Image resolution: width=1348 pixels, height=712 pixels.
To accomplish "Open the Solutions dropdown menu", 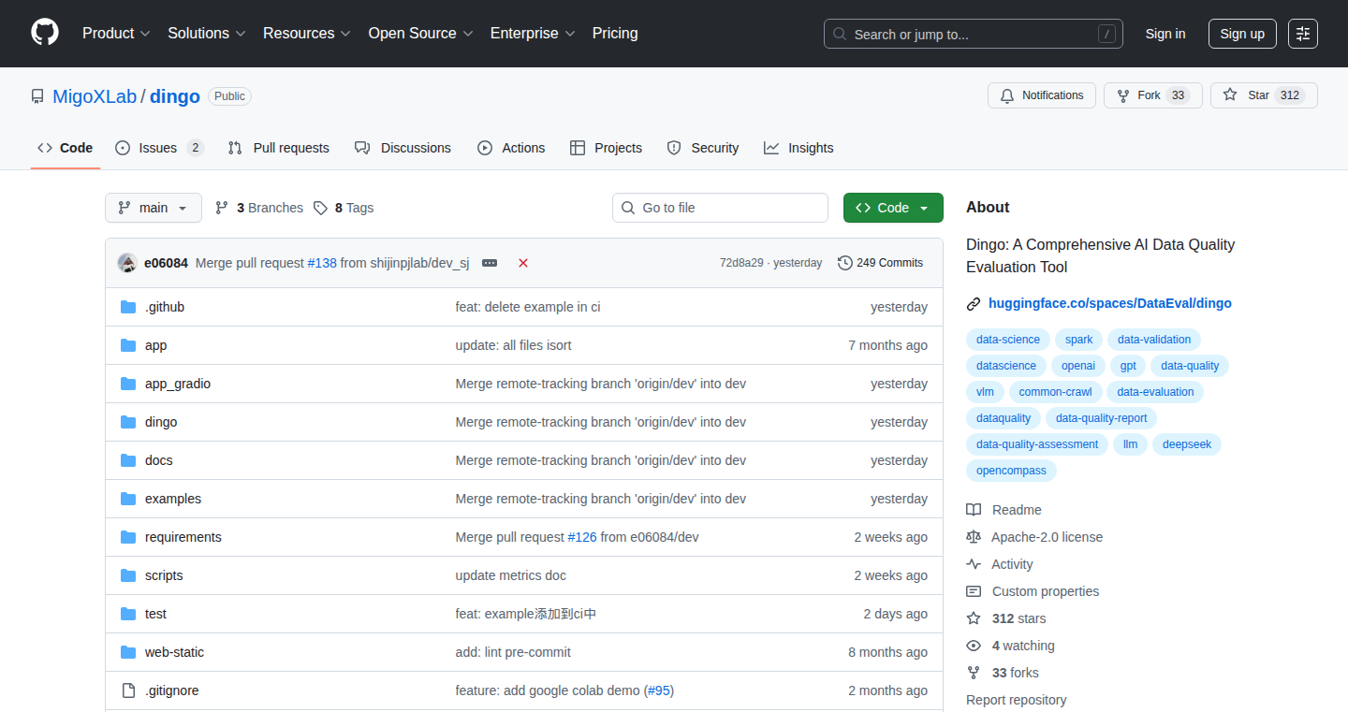I will [207, 34].
